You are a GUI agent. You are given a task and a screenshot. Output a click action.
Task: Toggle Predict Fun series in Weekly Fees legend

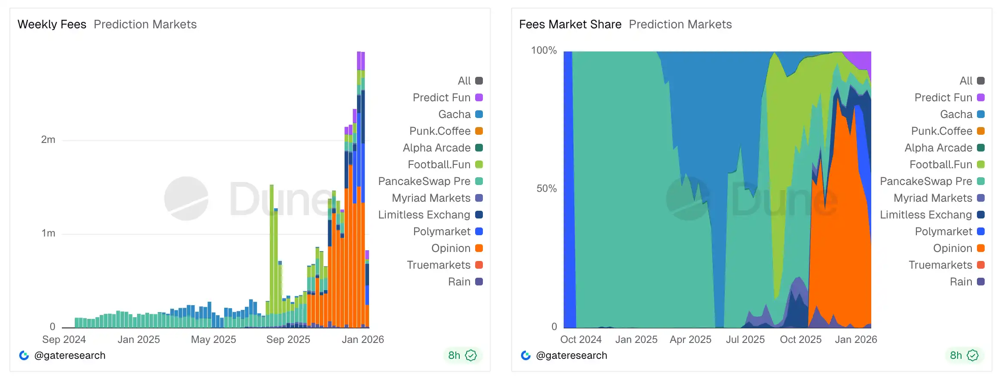[x=442, y=97]
